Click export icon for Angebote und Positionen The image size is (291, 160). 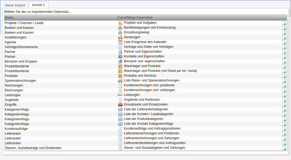[x=284, y=100]
